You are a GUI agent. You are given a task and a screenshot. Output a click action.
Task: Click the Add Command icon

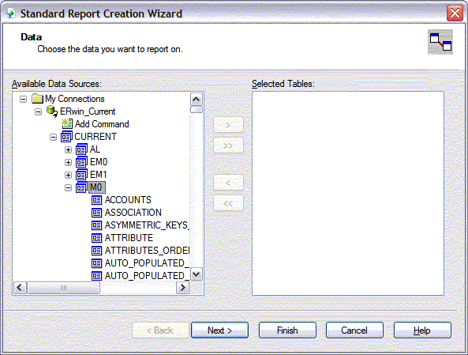click(67, 124)
